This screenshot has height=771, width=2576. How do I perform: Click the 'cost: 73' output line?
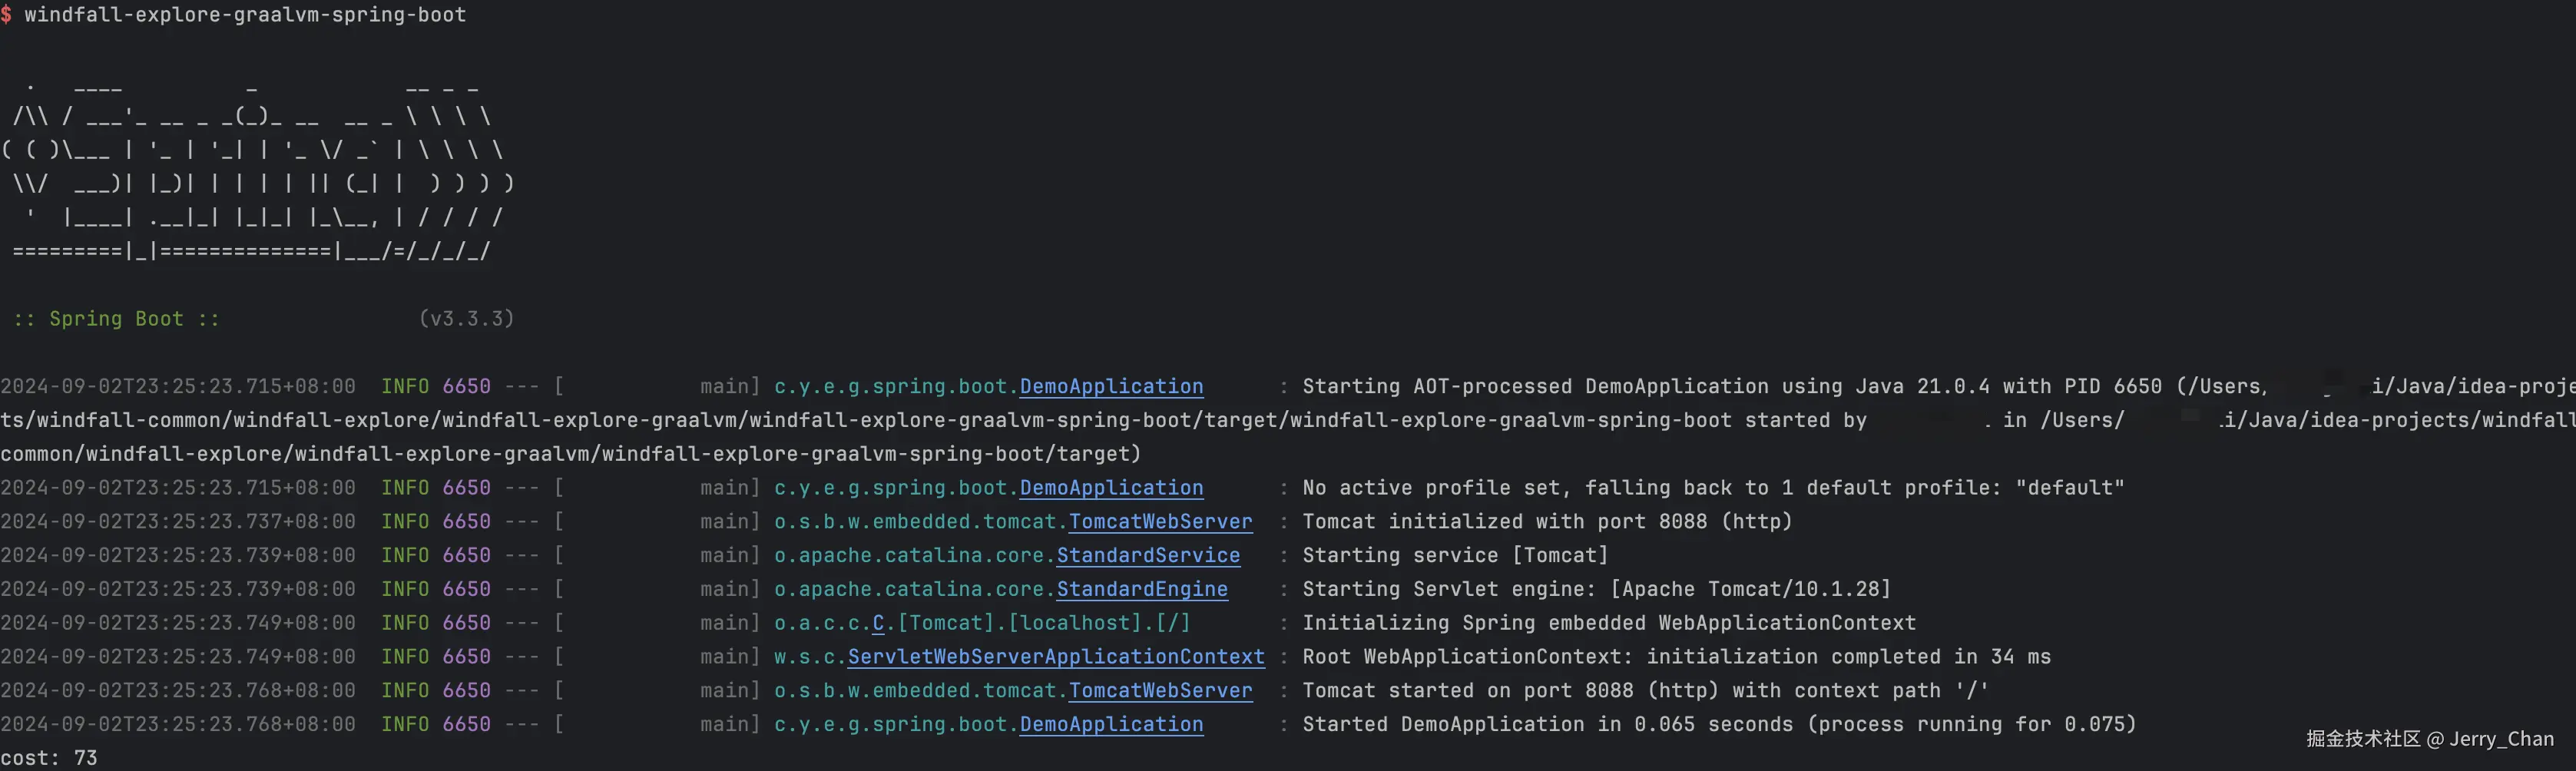pyautogui.click(x=49, y=758)
